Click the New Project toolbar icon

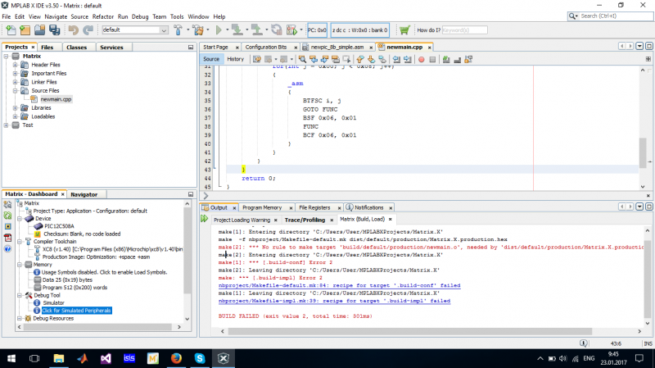point(25,30)
